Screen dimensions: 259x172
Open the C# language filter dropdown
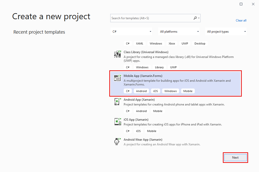click(x=131, y=31)
